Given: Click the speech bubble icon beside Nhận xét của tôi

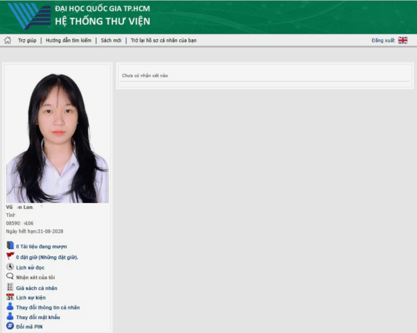Looking at the screenshot, I should pos(10,277).
